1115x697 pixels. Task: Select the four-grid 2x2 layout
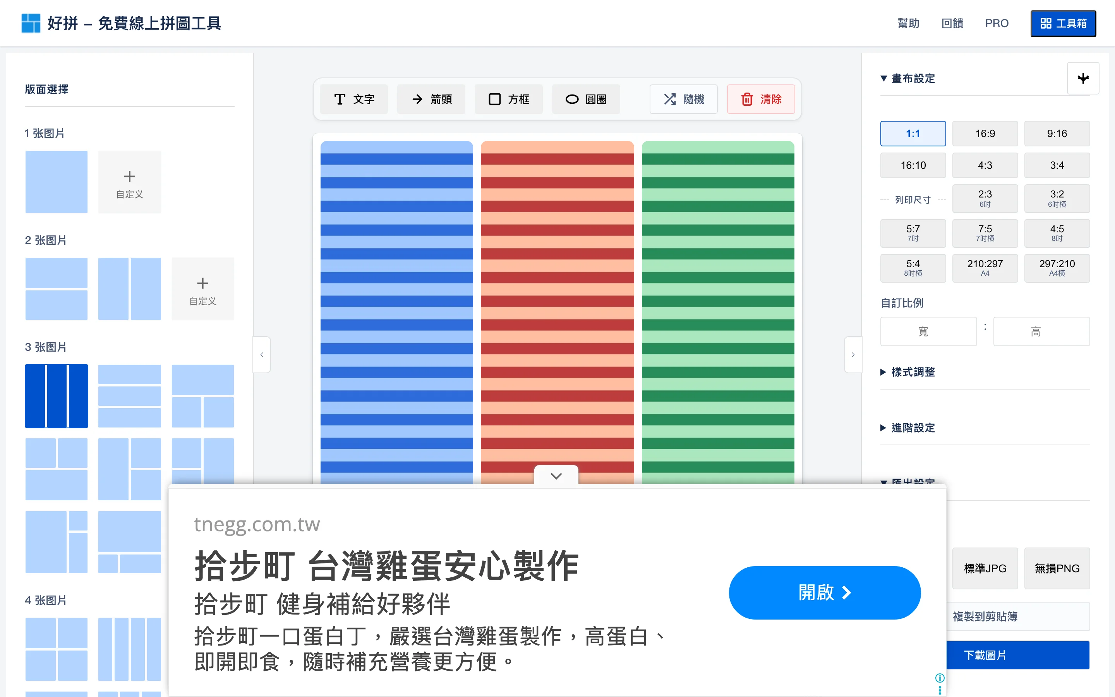tap(56, 649)
